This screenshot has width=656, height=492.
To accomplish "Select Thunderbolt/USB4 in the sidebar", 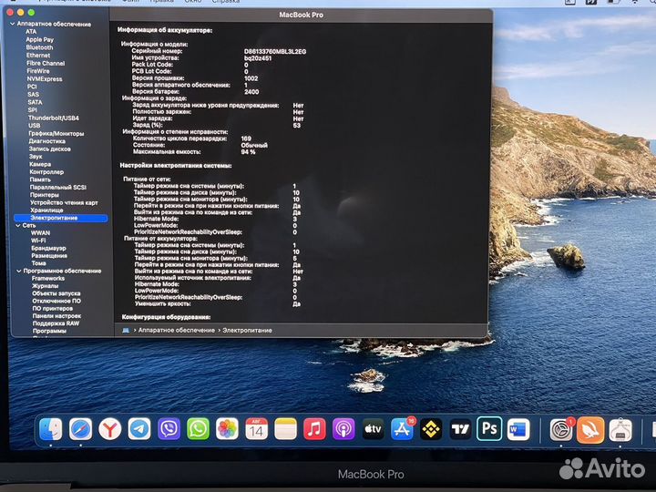I will coord(54,118).
